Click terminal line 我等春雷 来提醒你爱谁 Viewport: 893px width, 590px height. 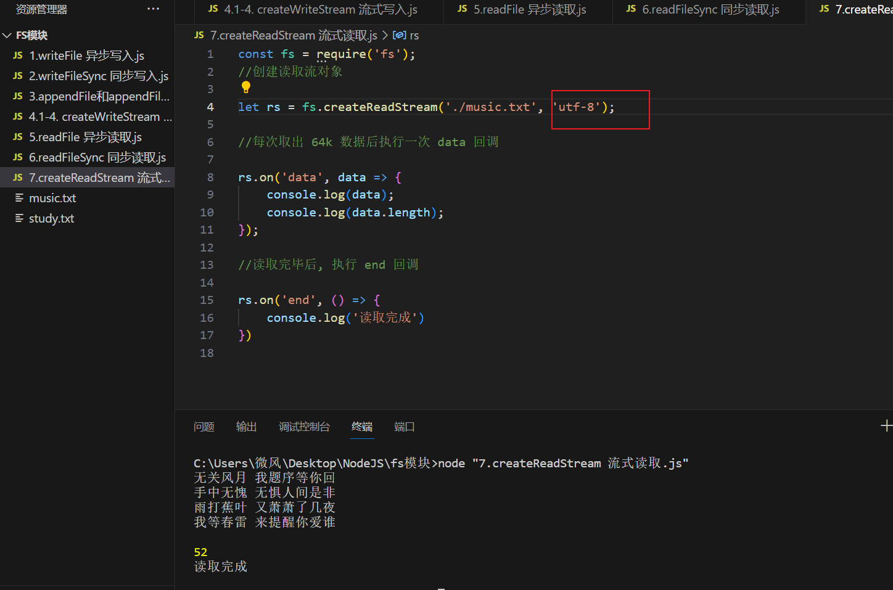(265, 522)
